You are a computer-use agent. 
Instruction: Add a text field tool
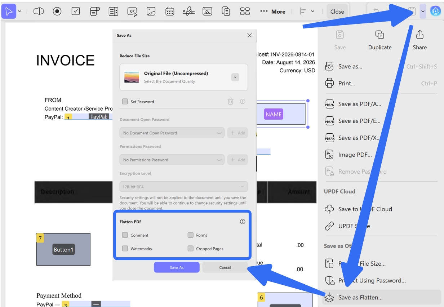coord(39,11)
